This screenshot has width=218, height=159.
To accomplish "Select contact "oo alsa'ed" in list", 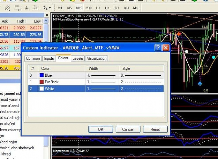I will (x=8, y=124).
